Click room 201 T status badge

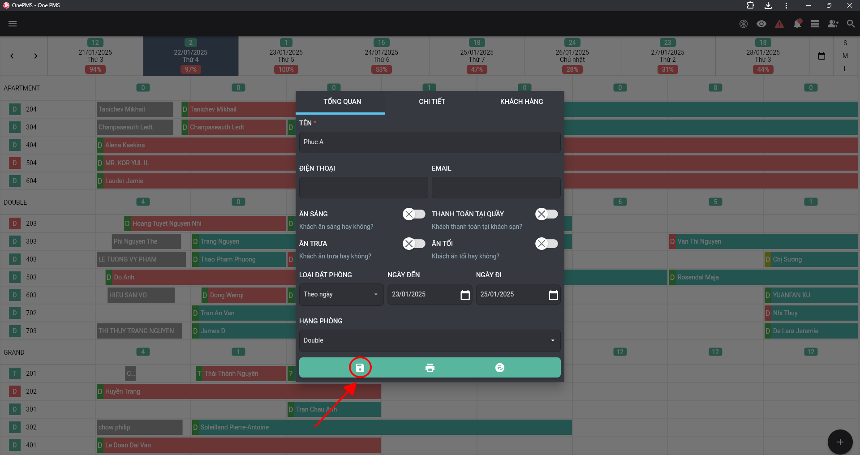pyautogui.click(x=15, y=373)
